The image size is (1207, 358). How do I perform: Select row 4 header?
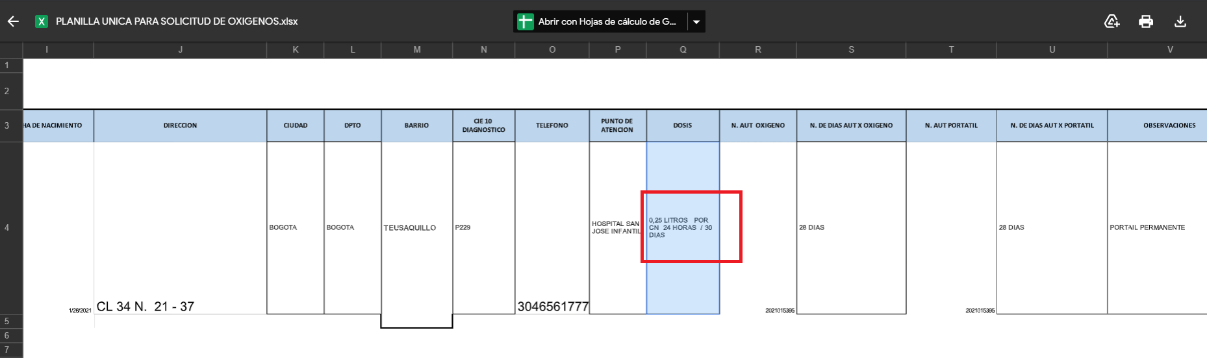pyautogui.click(x=11, y=228)
